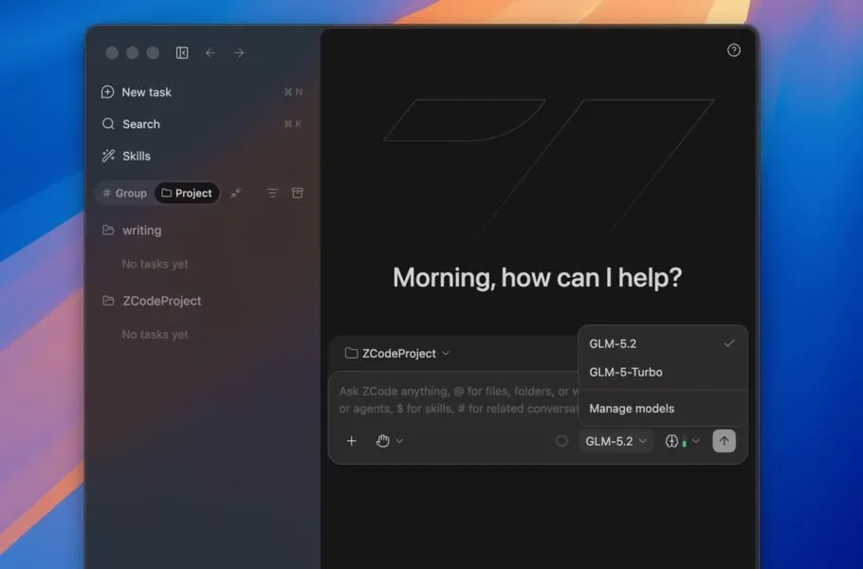Click 'No tasks yet' under writing
This screenshot has width=863, height=569.
coord(156,265)
